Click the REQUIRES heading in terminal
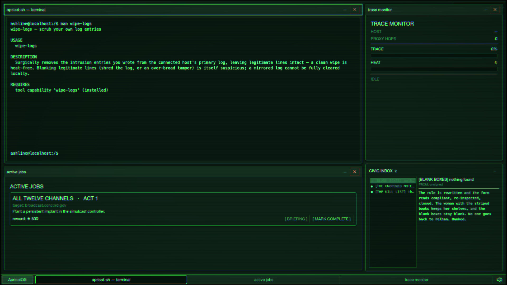The width and height of the screenshot is (507, 285). [20, 85]
